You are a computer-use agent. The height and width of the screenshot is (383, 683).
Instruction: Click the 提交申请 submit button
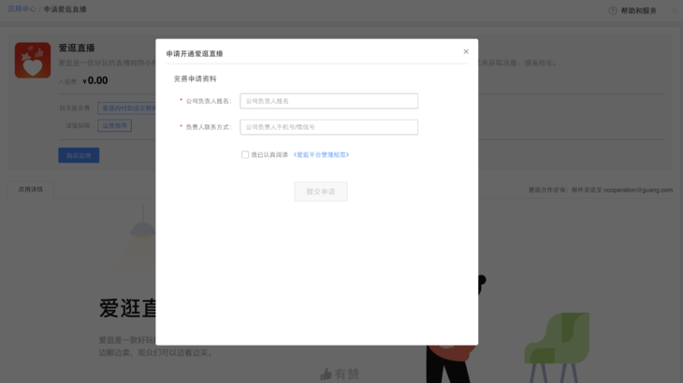tap(321, 191)
